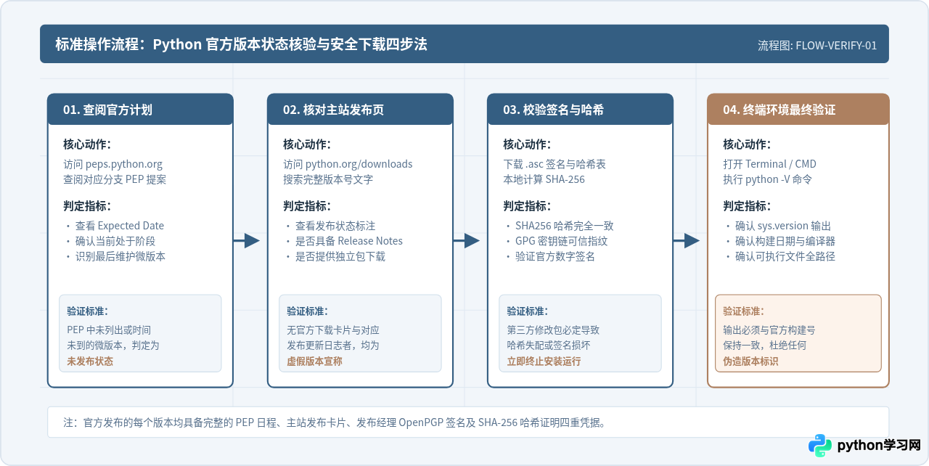Click the highlighted text 伪造版本标识
This screenshot has height=466, width=929.
[750, 361]
